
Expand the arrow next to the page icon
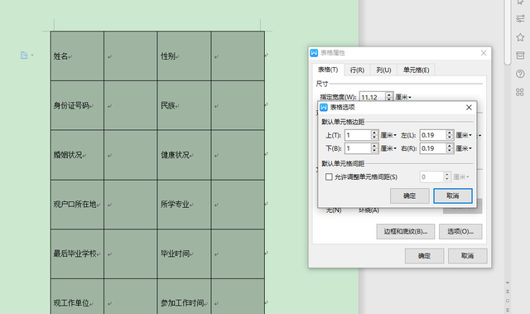[32, 55]
